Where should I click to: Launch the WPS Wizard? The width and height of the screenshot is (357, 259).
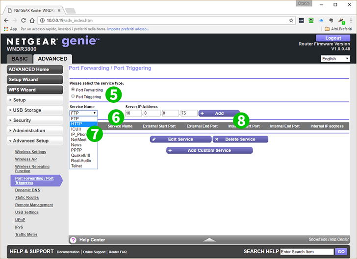pyautogui.click(x=35, y=90)
